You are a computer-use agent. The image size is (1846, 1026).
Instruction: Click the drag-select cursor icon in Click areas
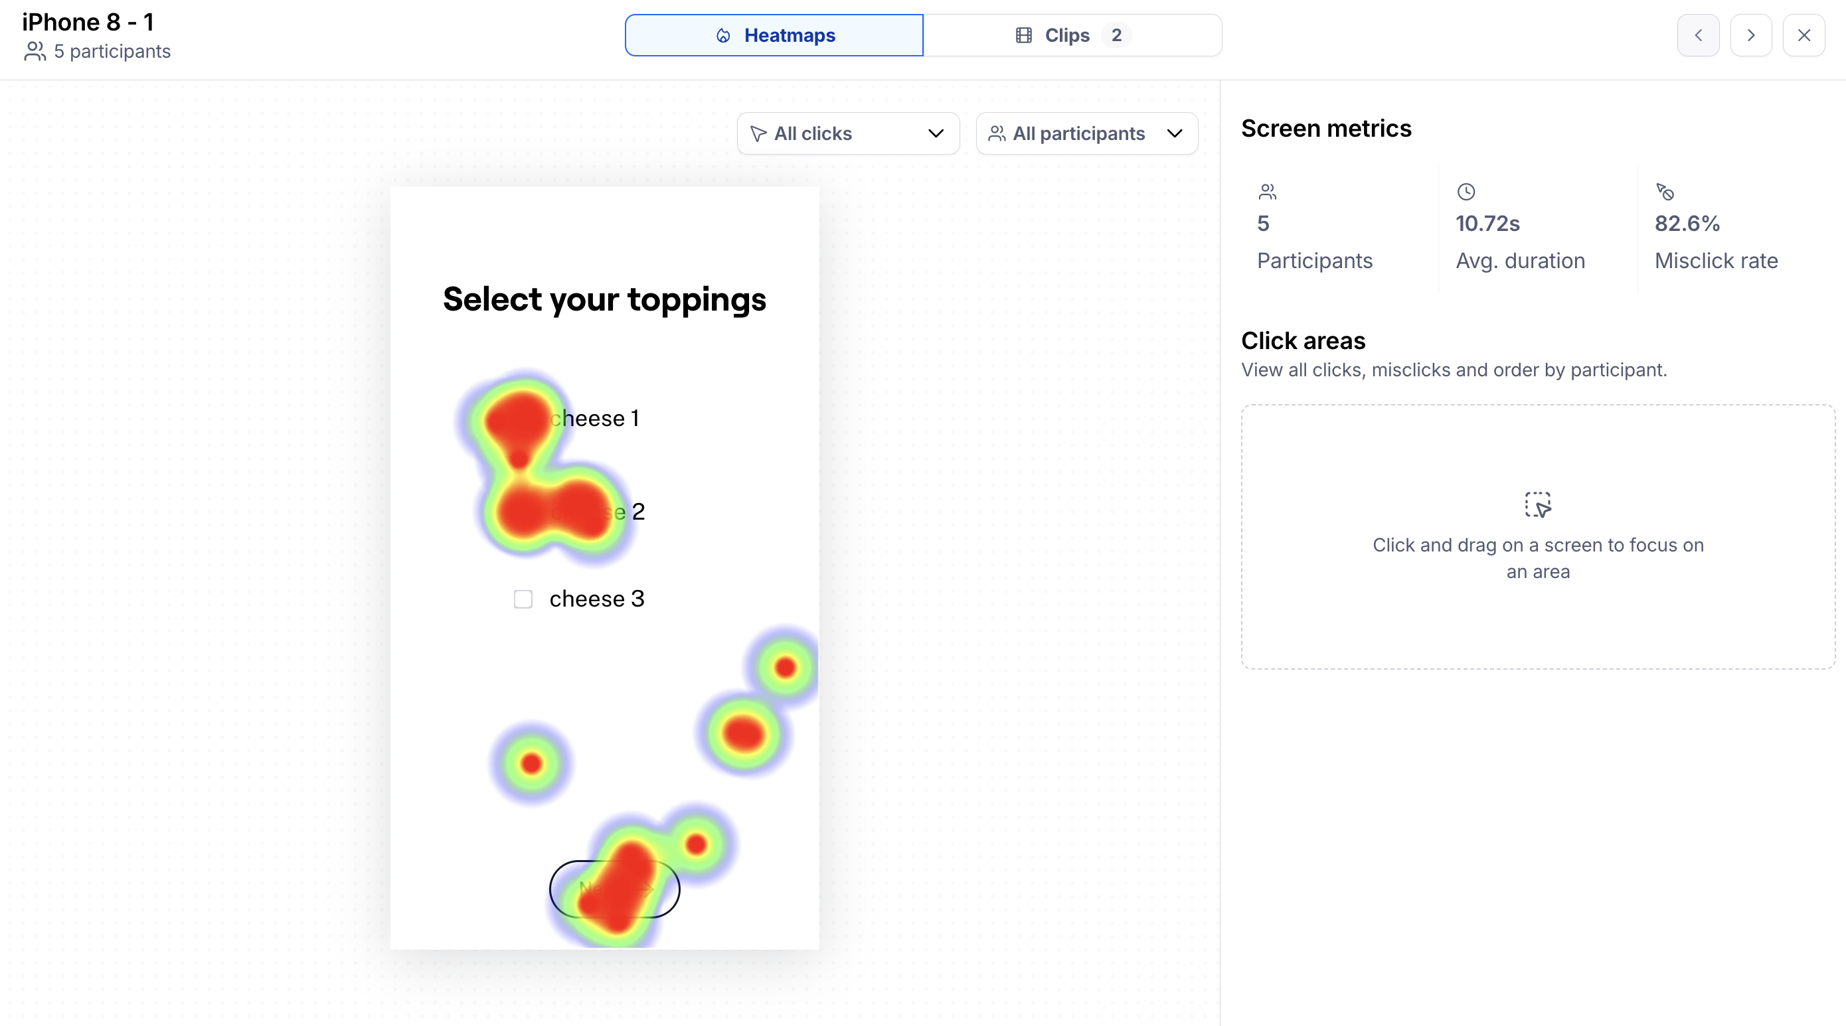(x=1537, y=505)
